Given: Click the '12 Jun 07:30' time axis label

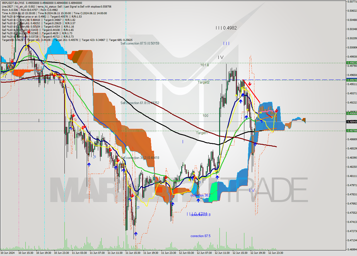Looking at the screenshot, I should point(204,253).
